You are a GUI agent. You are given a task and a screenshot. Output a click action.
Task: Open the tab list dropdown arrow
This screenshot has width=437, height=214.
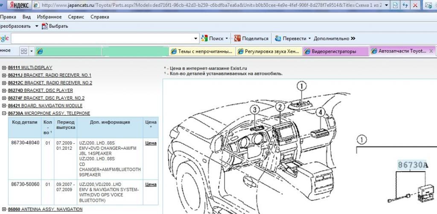point(32,51)
